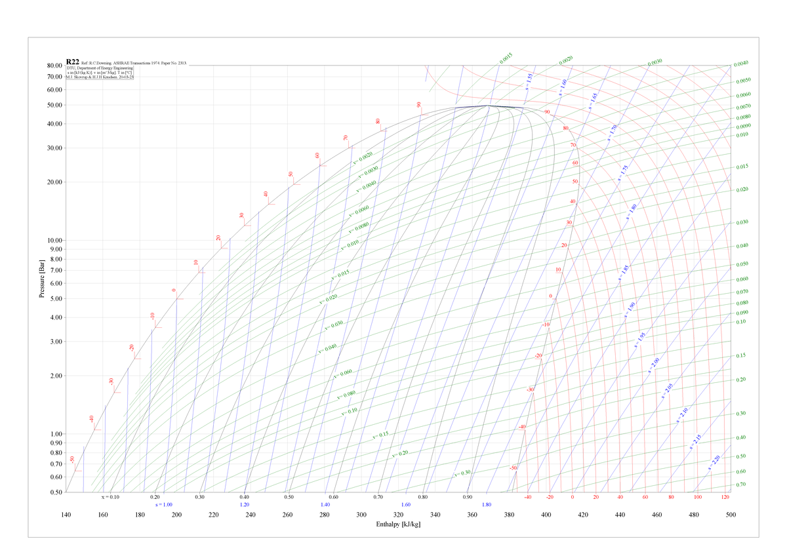Click the R22 chart title

tap(73, 62)
